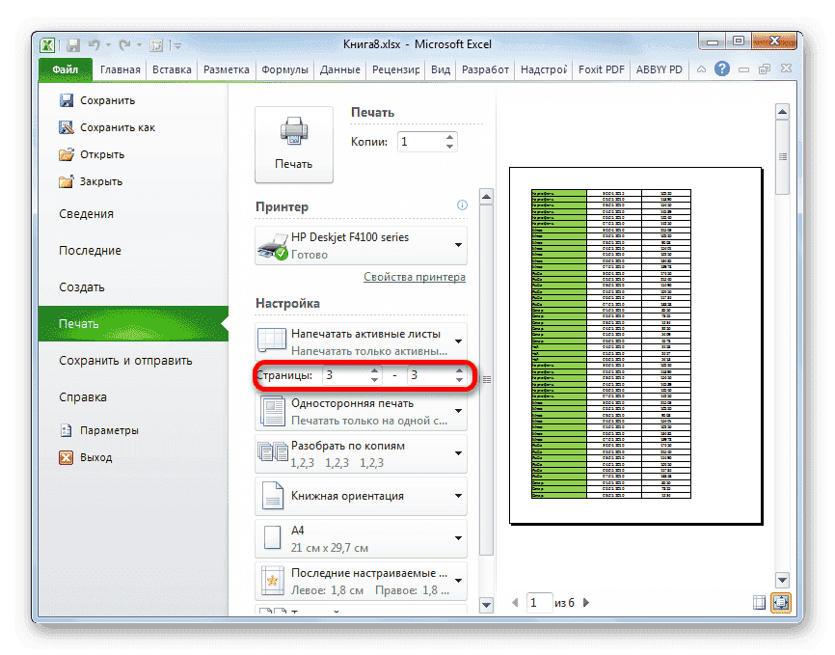Click the Excel application icon in title bar
835x655 pixels.
[x=47, y=44]
